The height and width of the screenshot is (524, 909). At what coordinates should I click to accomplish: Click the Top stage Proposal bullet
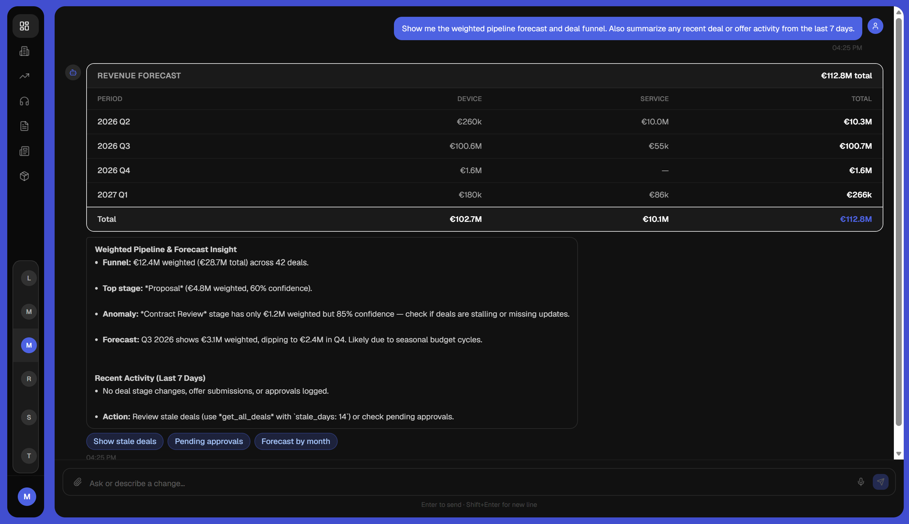(x=207, y=288)
